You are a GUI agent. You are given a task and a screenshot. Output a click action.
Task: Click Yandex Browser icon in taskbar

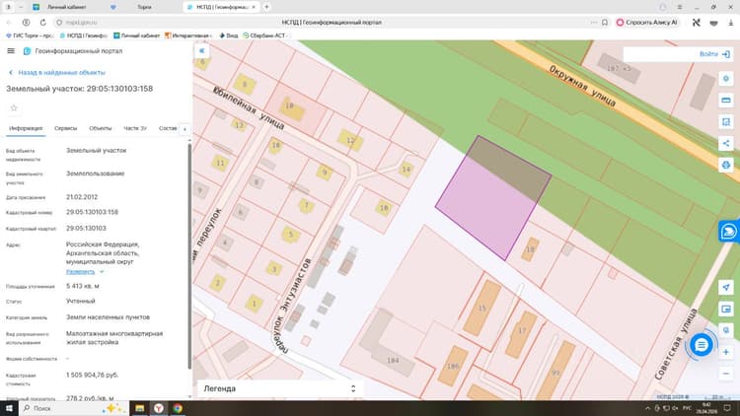click(159, 408)
